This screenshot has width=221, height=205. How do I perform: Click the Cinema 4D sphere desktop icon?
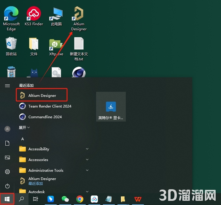click(x=79, y=72)
